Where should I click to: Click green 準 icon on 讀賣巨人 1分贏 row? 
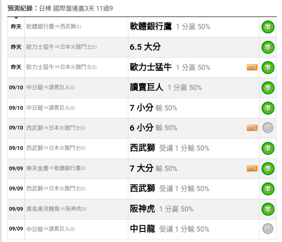click(x=268, y=88)
